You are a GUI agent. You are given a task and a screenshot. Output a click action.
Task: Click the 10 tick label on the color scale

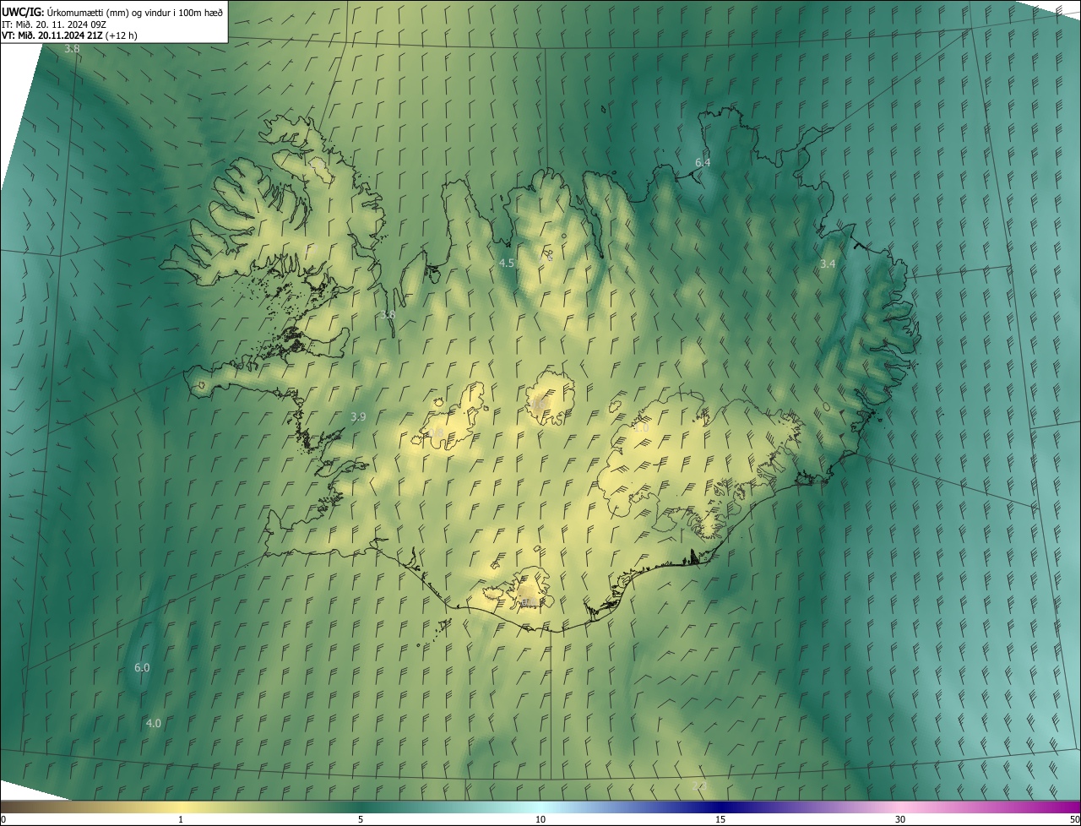tap(540, 820)
